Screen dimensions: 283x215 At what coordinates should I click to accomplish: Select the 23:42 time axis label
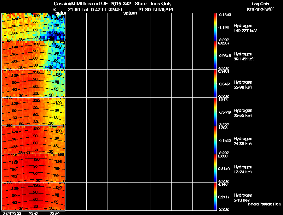pos(34,213)
